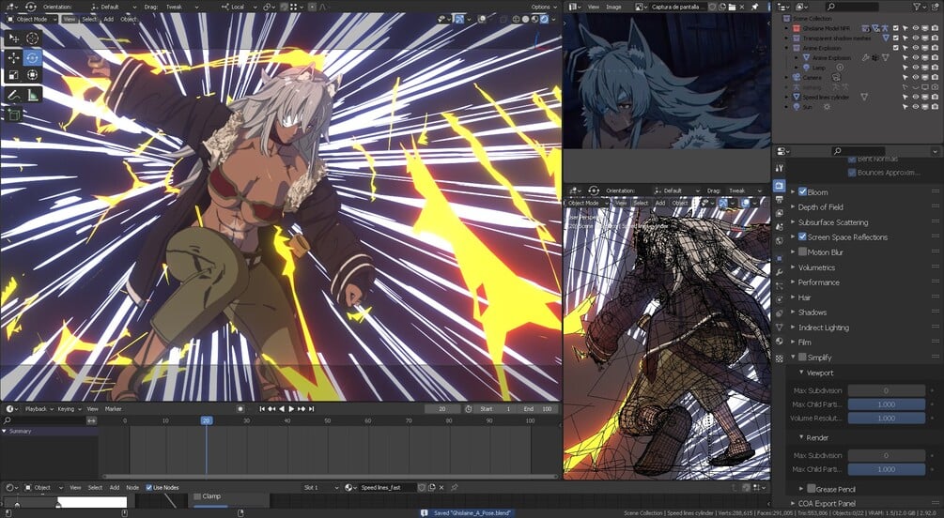Viewport: 944px width, 518px height.
Task: Click the sync visible range icon in timeline
Action: tap(91, 420)
